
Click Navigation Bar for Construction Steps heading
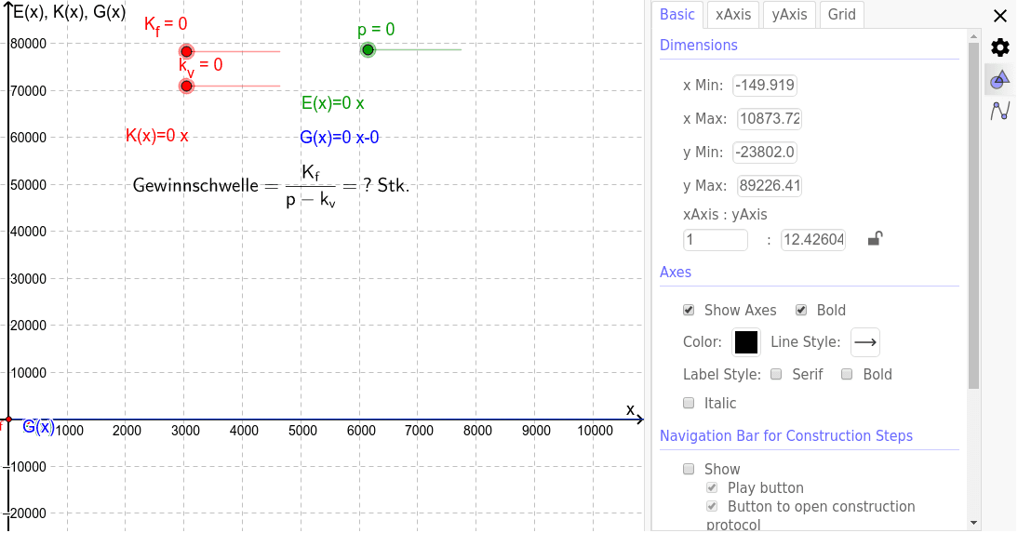(786, 435)
